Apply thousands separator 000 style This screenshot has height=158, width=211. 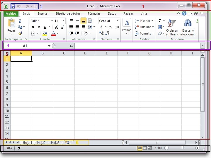pos(117,27)
